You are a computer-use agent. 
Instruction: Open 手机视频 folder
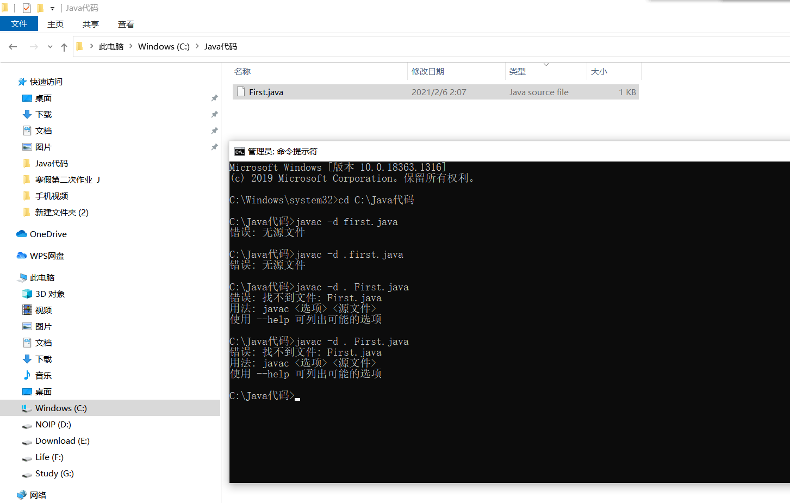tap(52, 196)
